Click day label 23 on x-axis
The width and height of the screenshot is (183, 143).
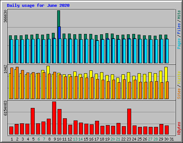(129, 139)
